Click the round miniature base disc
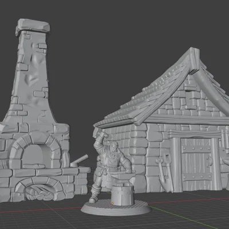This screenshot has width=229, height=229. (116, 208)
